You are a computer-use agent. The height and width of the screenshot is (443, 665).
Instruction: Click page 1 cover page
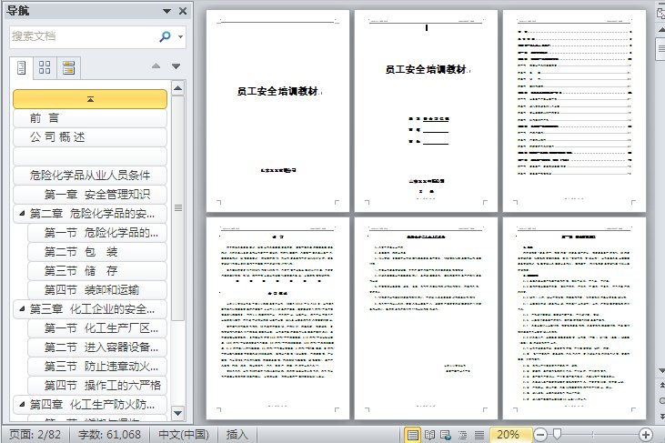[x=277, y=111]
